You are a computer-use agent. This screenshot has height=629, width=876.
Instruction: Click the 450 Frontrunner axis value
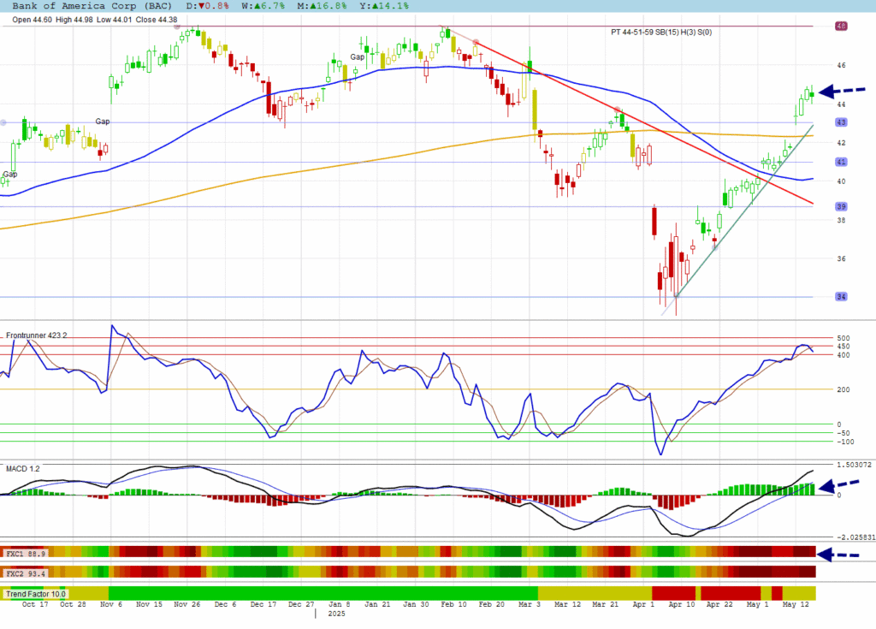(x=843, y=347)
